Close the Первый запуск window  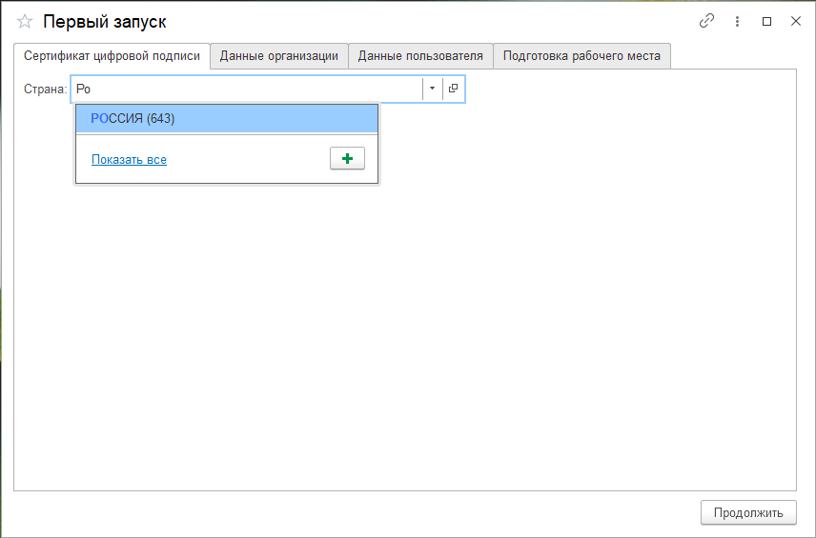pos(796,21)
